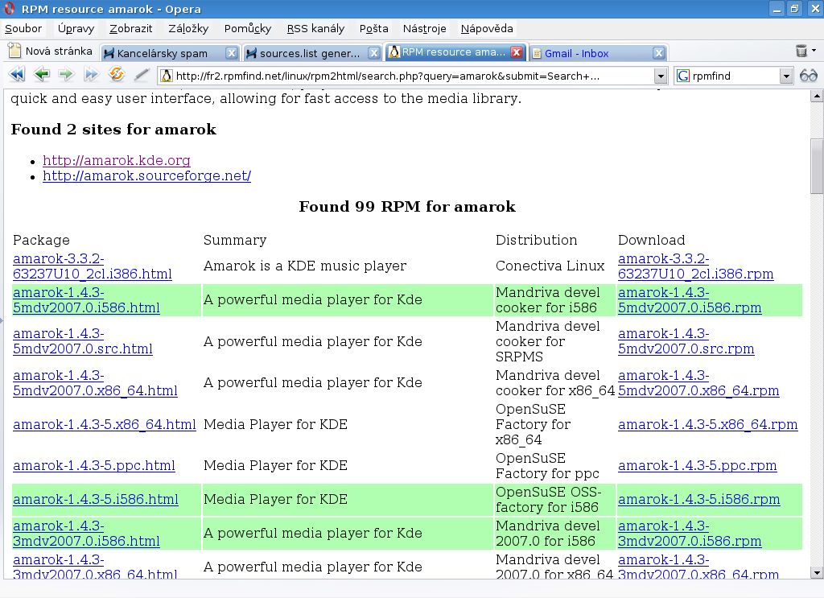Close the Gmail - Inbox tab
824x598 pixels.
[x=659, y=53]
